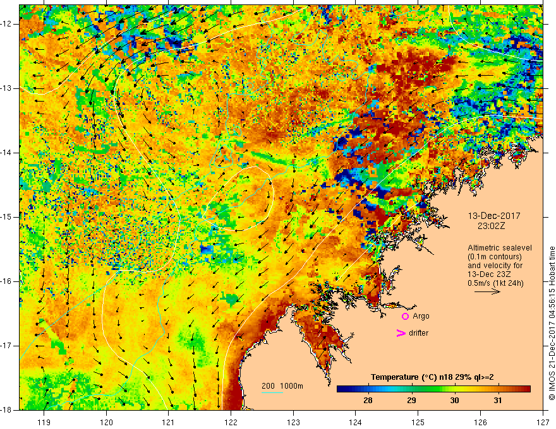Click the '29' temperature scale value
Screen dimensions: 556x429
click(x=411, y=401)
